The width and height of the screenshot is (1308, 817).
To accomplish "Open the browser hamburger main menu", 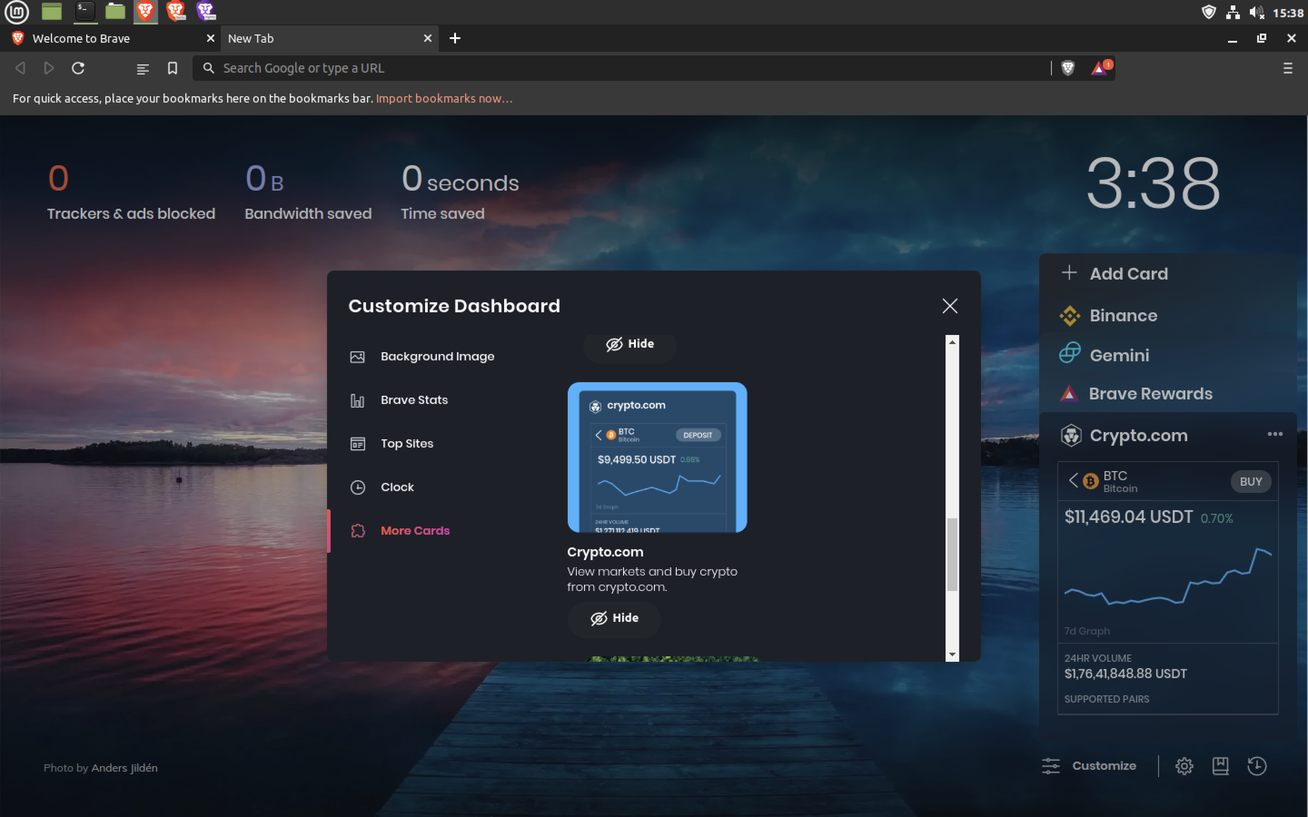I will (x=1288, y=68).
